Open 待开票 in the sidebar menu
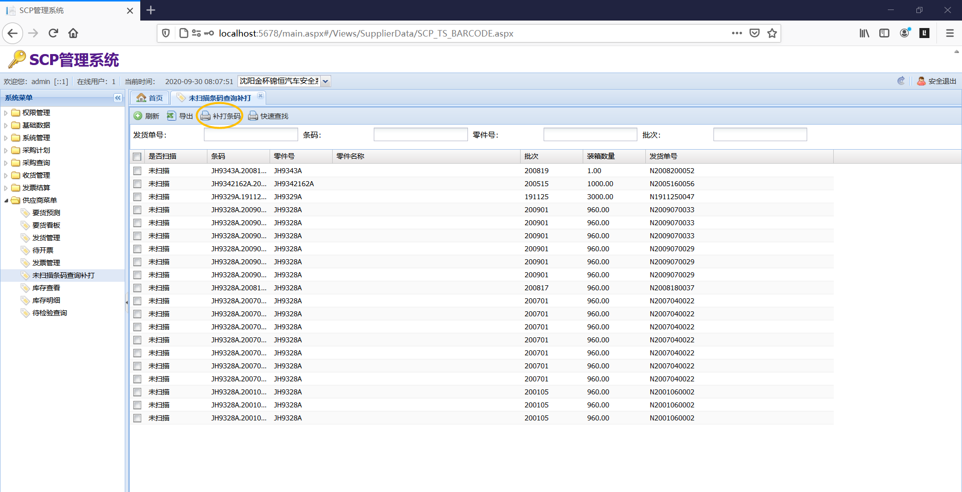 [43, 250]
